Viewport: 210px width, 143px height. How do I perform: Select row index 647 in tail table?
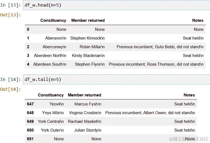tap(30, 104)
